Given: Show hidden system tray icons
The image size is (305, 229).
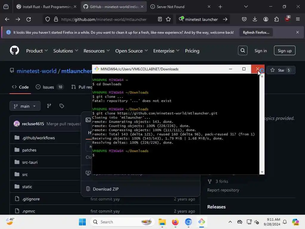Looking at the screenshot, I should (230, 222).
